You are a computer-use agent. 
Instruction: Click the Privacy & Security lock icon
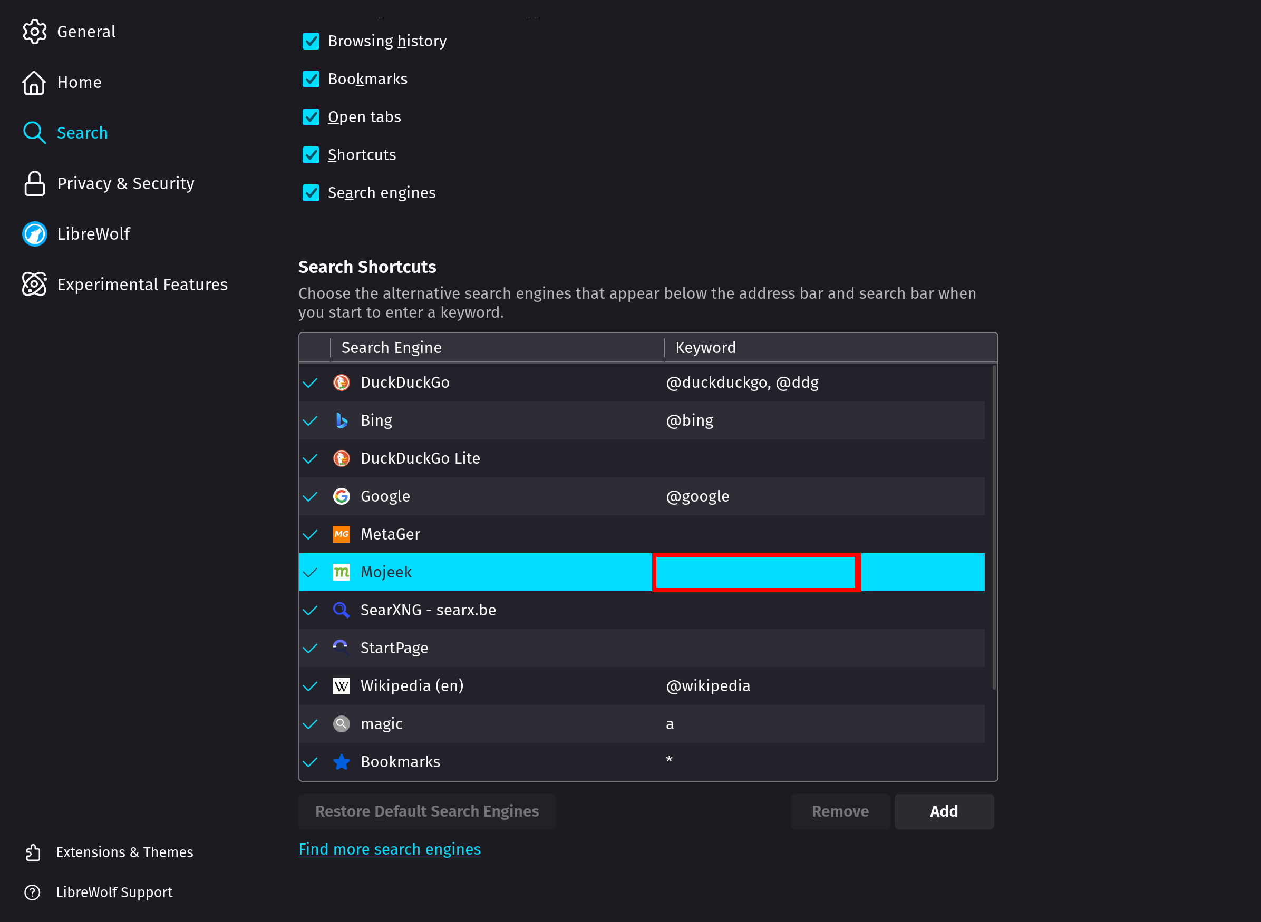[35, 184]
